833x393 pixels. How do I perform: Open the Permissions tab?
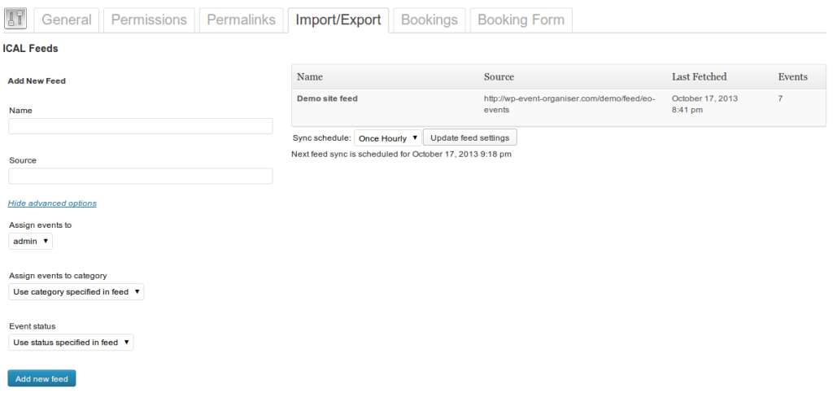[x=149, y=20]
